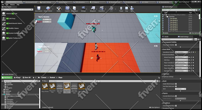
Task: Toggle Use Client Side Level checkbox
Action: (x=176, y=86)
